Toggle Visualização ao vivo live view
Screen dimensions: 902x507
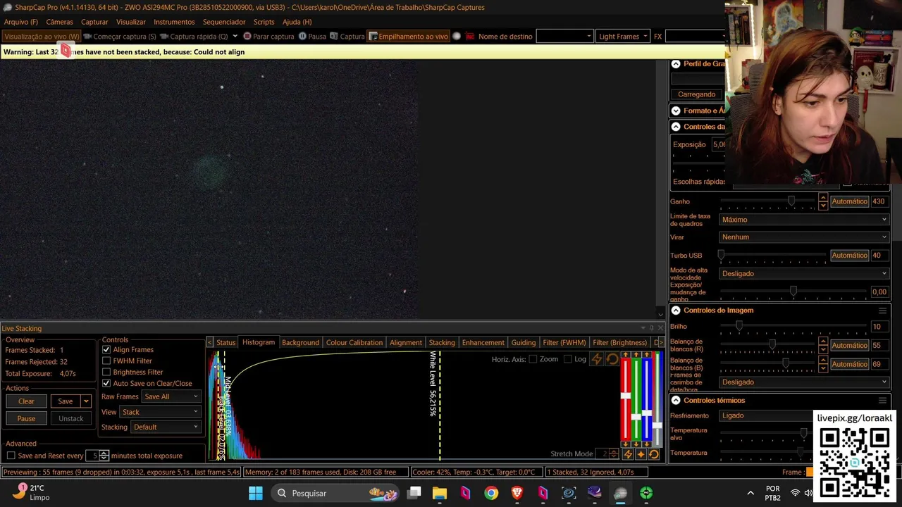point(42,37)
